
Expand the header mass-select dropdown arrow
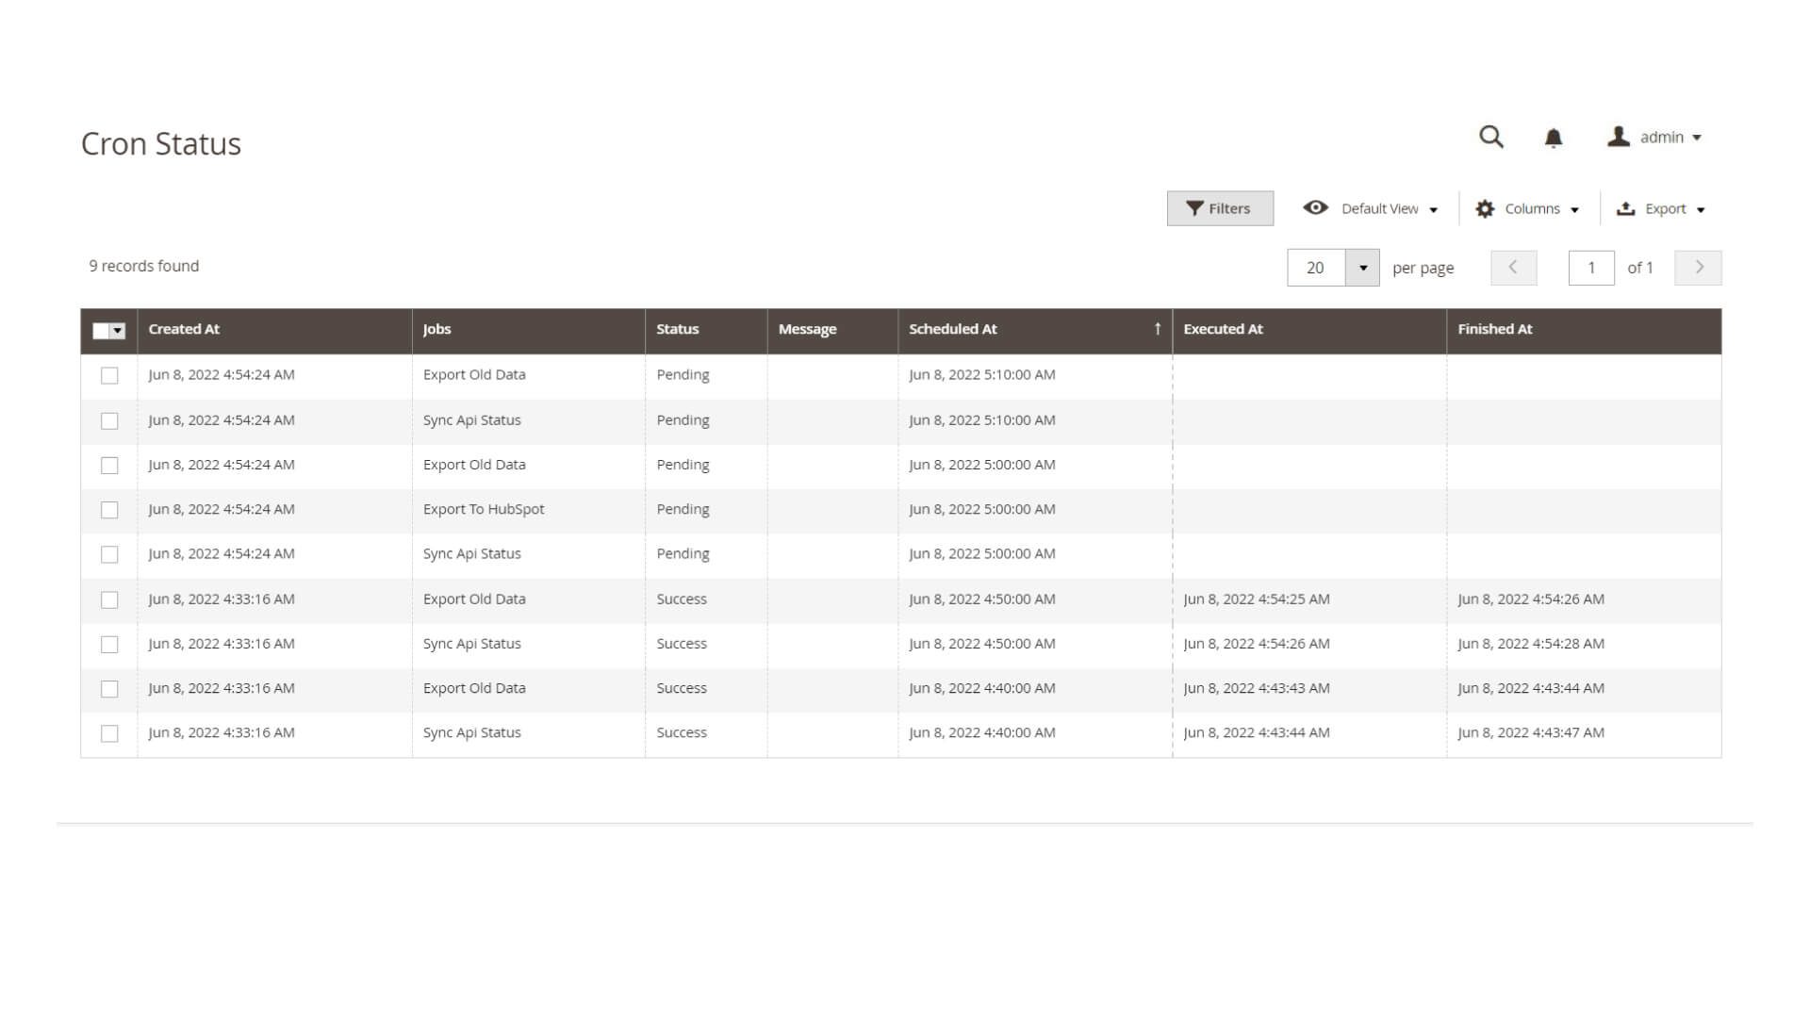(x=118, y=331)
